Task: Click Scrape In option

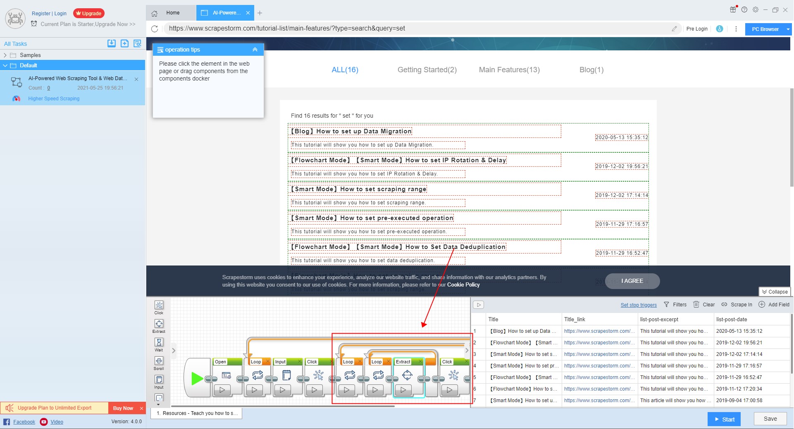Action: click(737, 305)
